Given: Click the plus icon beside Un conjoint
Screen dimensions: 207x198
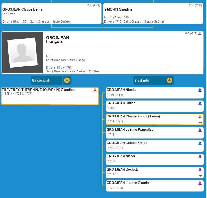Looking at the screenshot, I should click(x=67, y=81).
